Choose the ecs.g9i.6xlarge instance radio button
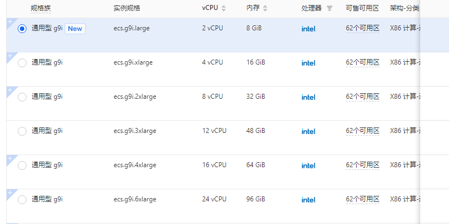The image size is (449, 224). click(22, 200)
